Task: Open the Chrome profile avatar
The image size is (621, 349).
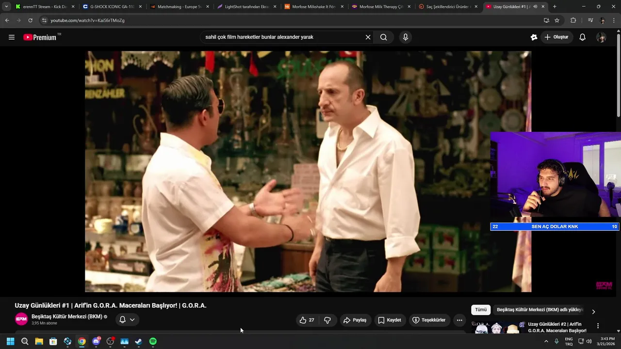Action: click(602, 20)
